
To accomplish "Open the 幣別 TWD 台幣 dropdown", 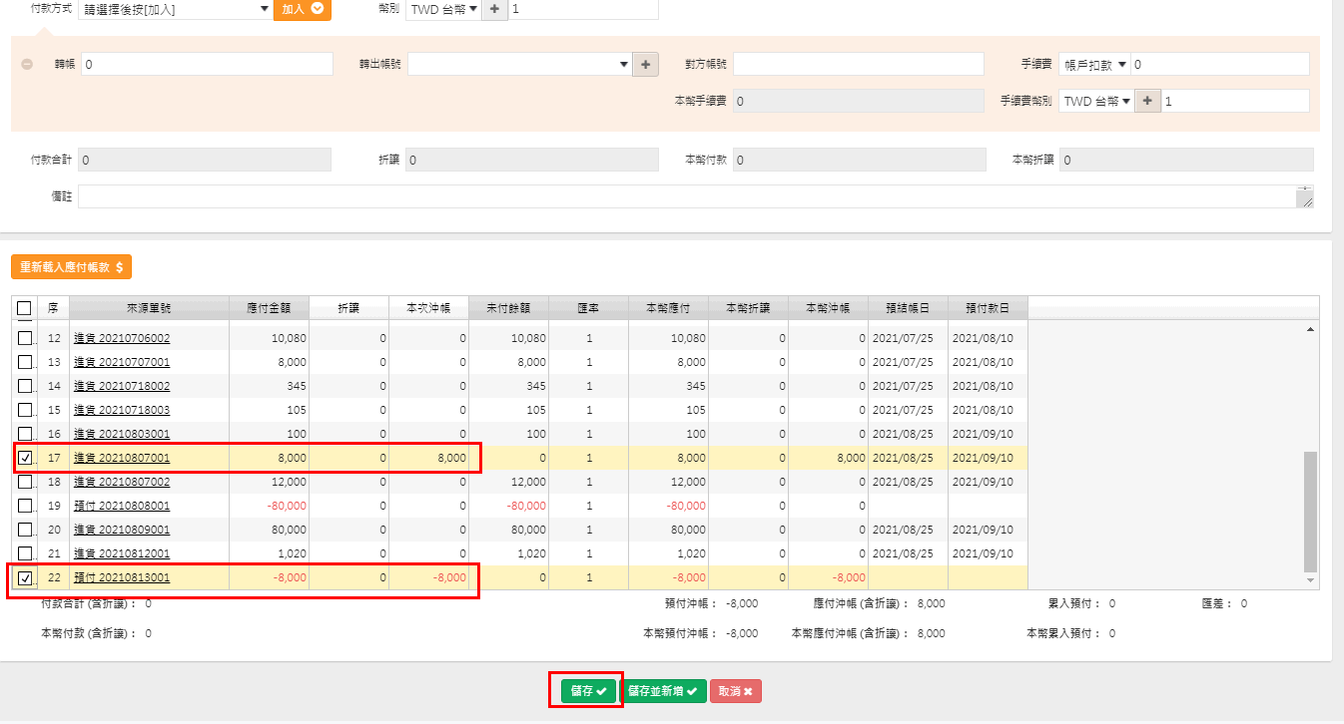I will click(444, 9).
